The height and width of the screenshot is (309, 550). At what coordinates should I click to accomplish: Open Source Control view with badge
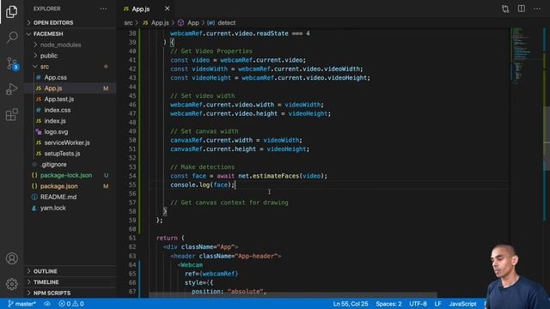click(12, 64)
